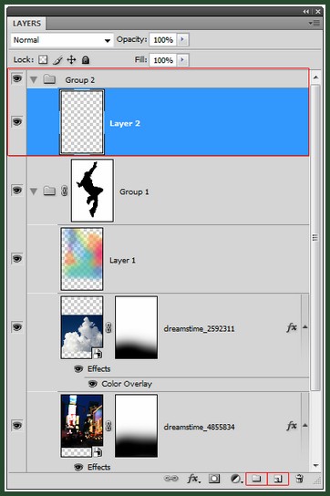Select the 'Group 1' name

pyautogui.click(x=134, y=191)
